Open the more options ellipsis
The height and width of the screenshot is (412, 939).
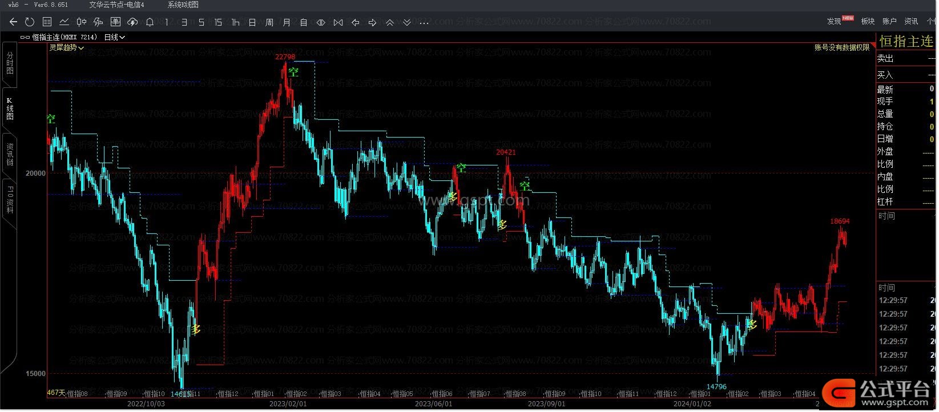tap(424, 23)
